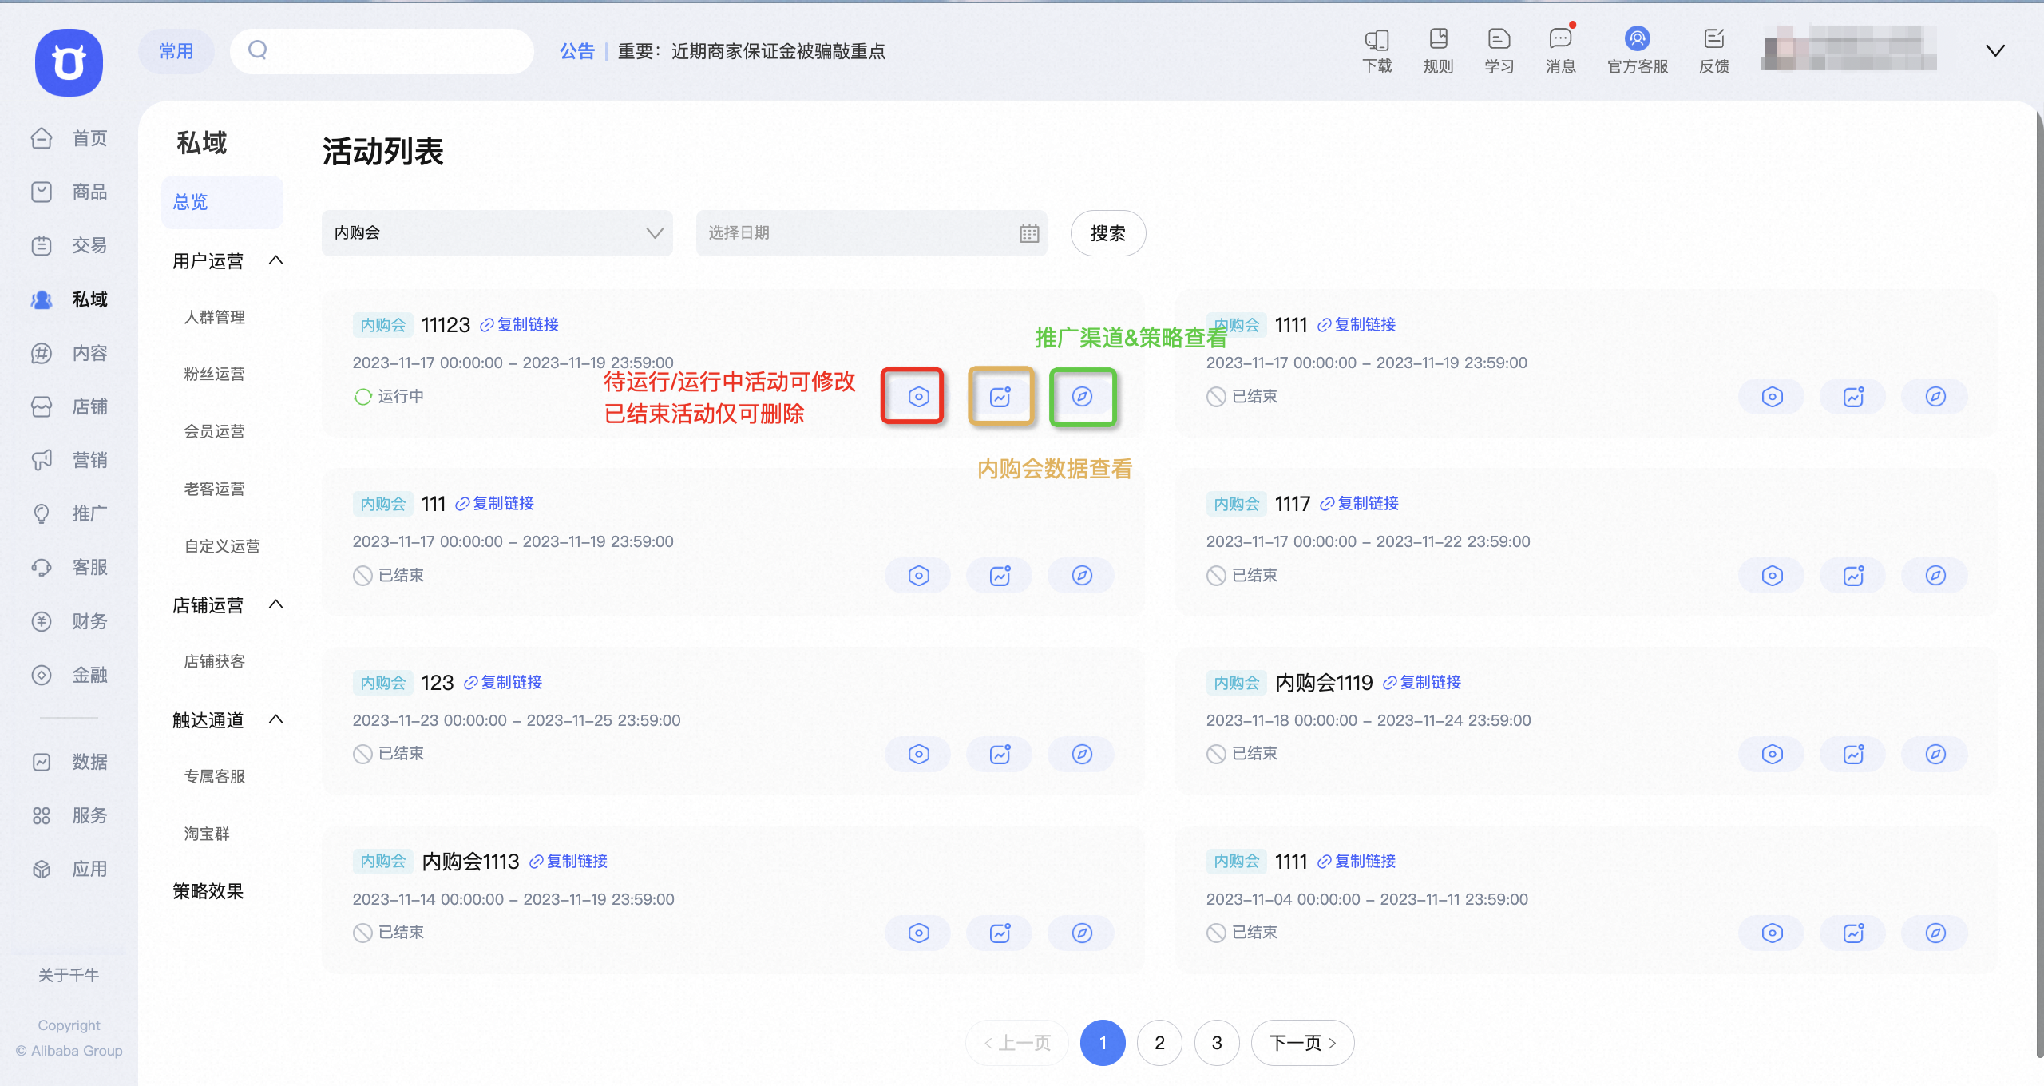The image size is (2044, 1086).
Task: Click settings icon for activity 111
Action: (x=918, y=576)
